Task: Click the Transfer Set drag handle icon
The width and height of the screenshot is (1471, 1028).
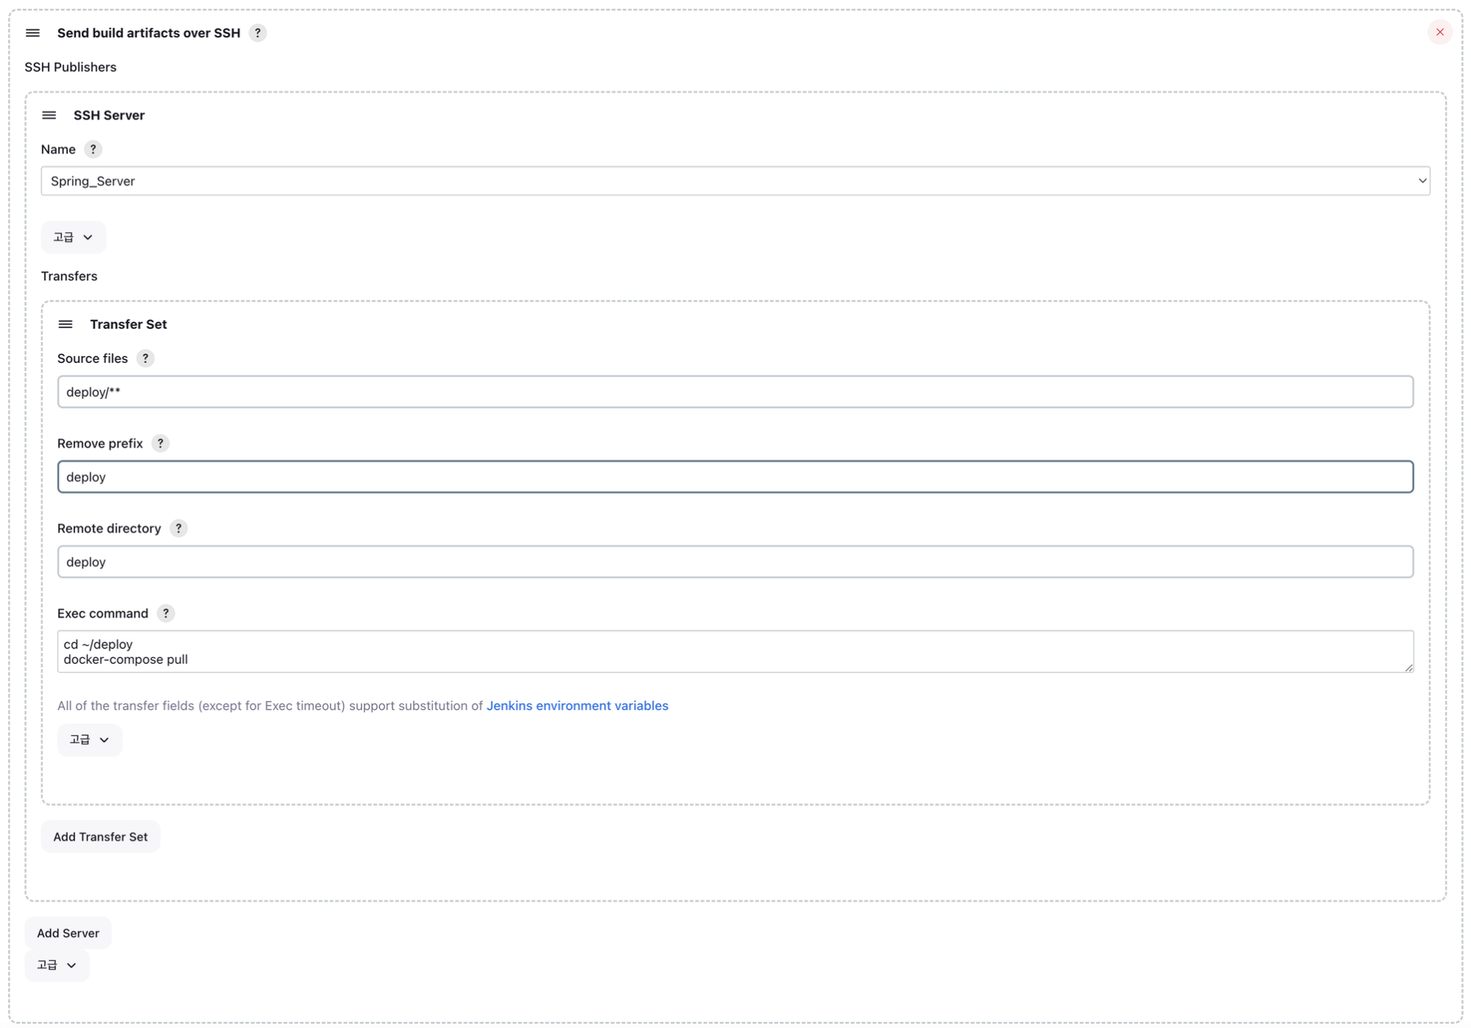Action: click(66, 324)
